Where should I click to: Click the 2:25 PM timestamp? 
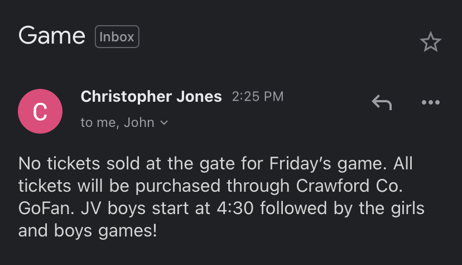pyautogui.click(x=258, y=97)
